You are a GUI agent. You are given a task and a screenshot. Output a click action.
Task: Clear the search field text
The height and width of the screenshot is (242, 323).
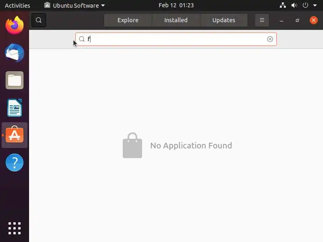270,39
